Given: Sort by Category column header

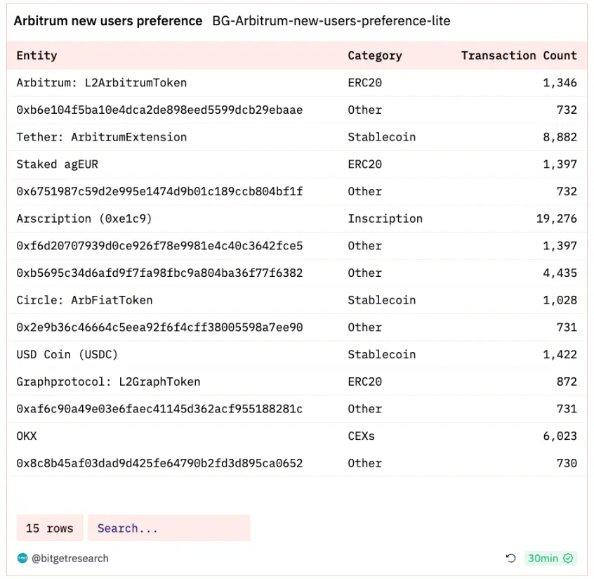Looking at the screenshot, I should 374,56.
